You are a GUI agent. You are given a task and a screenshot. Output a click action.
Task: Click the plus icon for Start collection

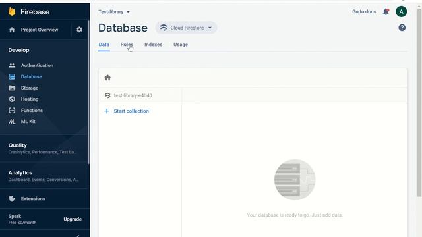pyautogui.click(x=107, y=111)
